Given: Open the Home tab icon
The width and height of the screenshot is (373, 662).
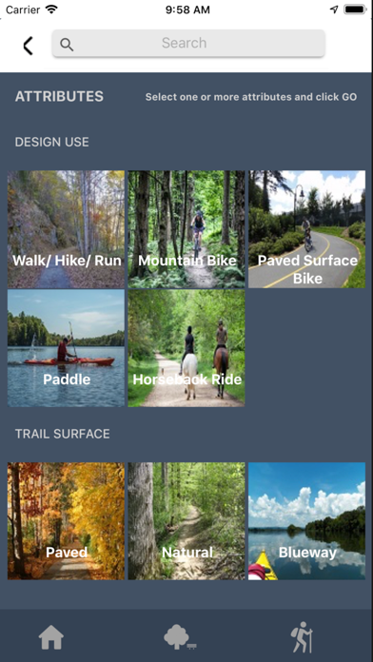Looking at the screenshot, I should coord(51,637).
